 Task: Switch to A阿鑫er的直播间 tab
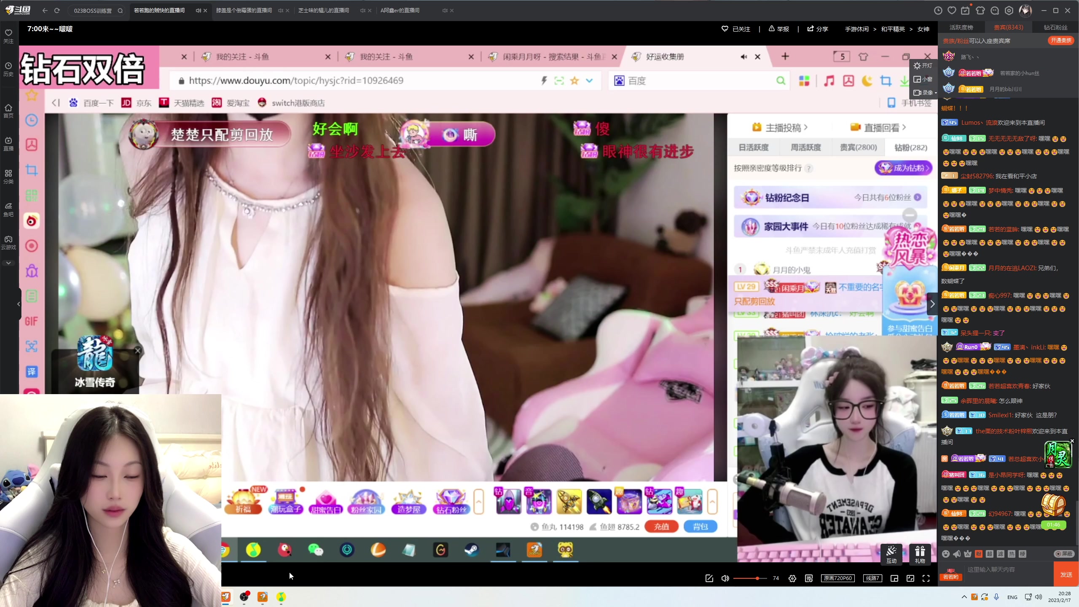click(x=400, y=11)
